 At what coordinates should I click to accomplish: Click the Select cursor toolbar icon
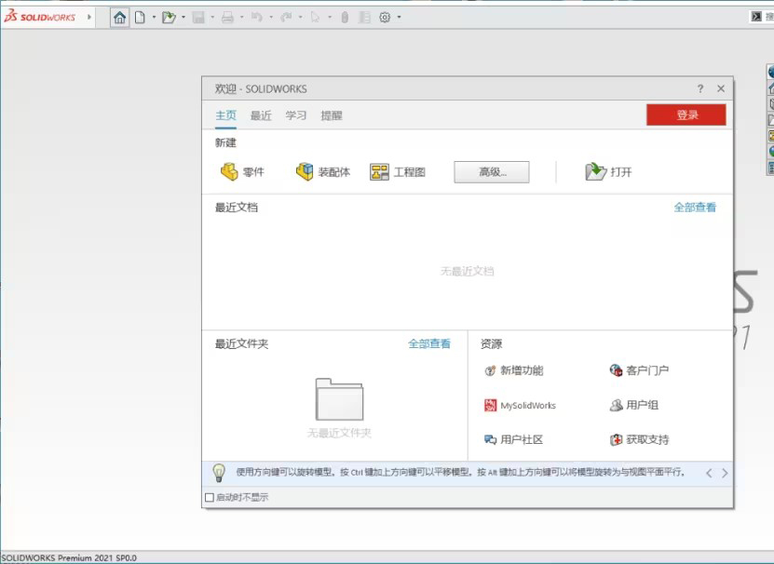[315, 18]
